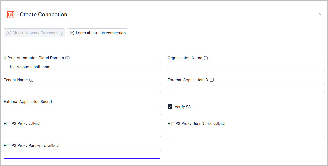The image size is (328, 166).
Task: Click the External Application Secret field
Action: 82,110
